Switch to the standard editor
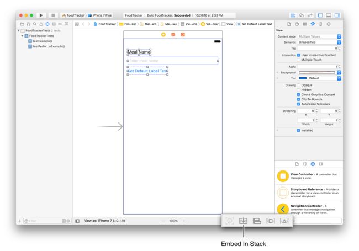Image resolution: width=359 pixels, height=251 pixels. 293,15
